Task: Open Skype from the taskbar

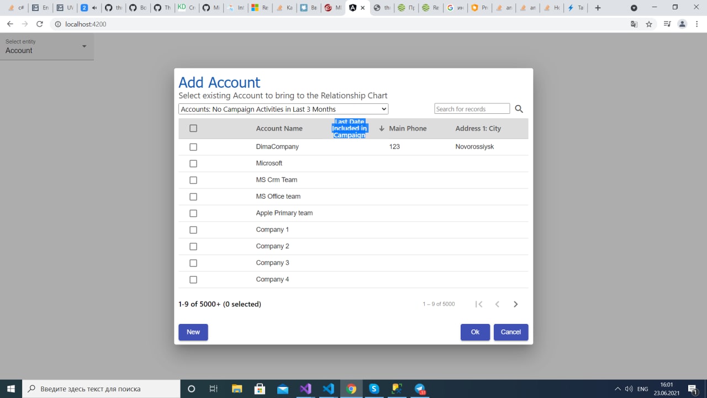Action: (x=374, y=389)
